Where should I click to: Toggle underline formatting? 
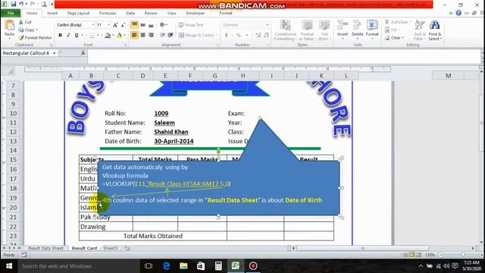(77, 36)
